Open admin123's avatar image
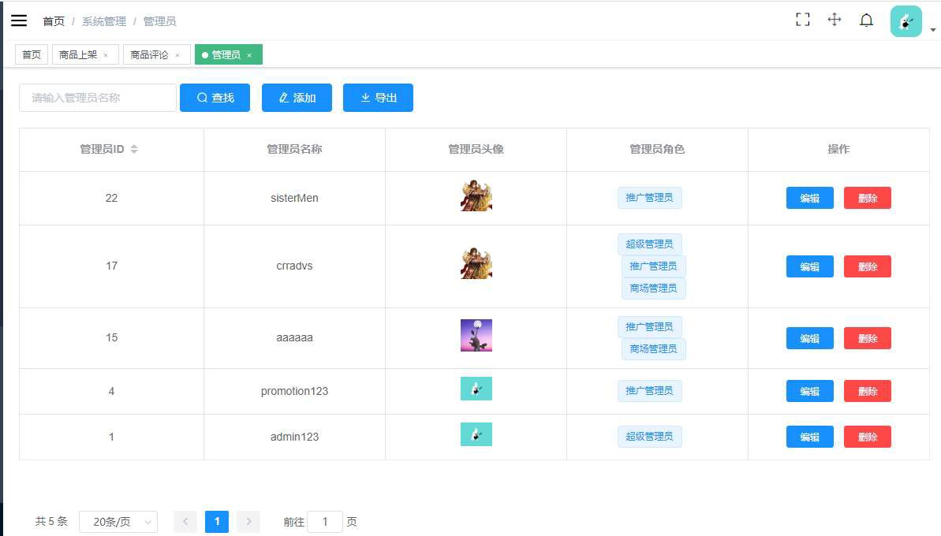The height and width of the screenshot is (536, 941). (x=476, y=434)
